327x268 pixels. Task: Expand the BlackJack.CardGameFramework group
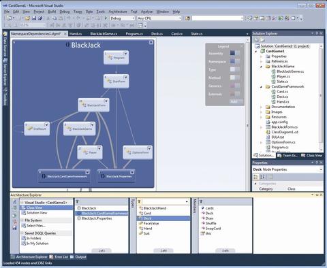(87, 172)
